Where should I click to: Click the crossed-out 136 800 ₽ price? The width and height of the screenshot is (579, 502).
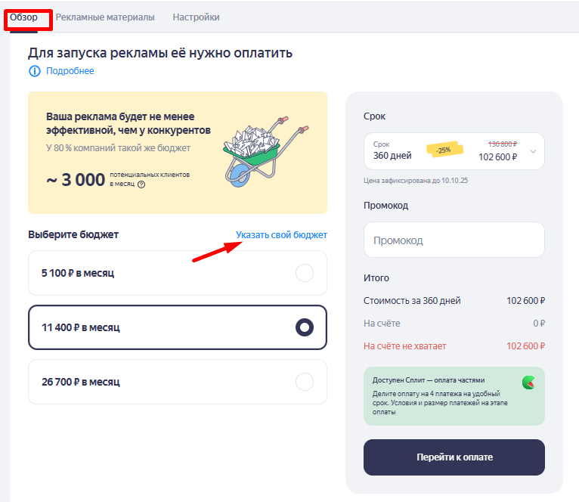(502, 144)
